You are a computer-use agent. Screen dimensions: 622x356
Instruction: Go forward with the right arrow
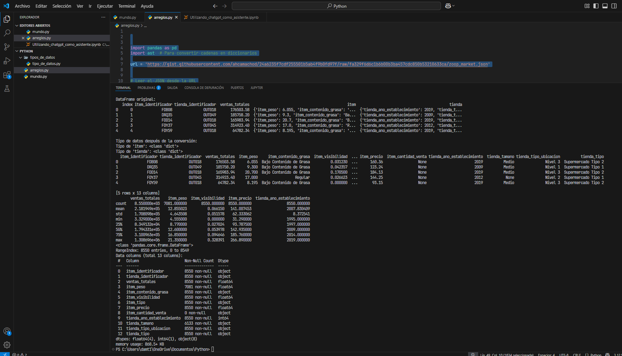pyautogui.click(x=224, y=6)
